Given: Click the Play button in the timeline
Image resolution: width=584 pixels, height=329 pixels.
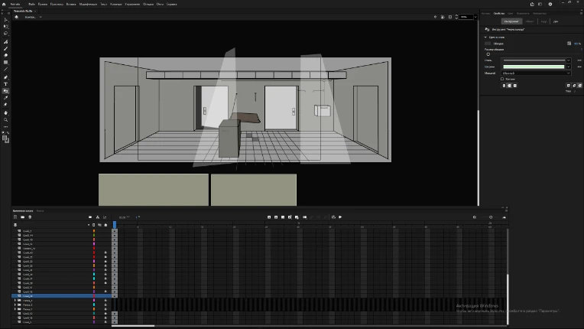Looking at the screenshot, I should click(x=340, y=217).
